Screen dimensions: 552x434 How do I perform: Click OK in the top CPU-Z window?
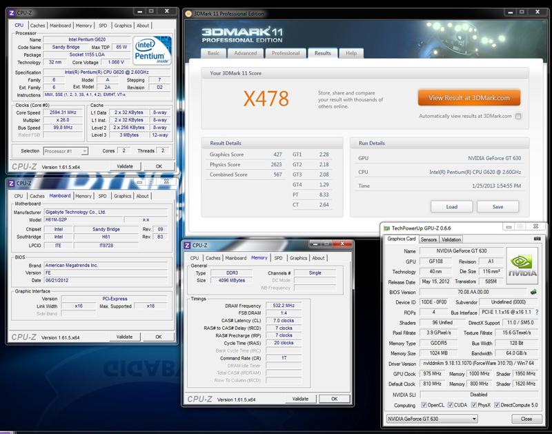click(x=159, y=166)
